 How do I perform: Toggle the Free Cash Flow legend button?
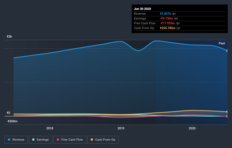(x=70, y=140)
